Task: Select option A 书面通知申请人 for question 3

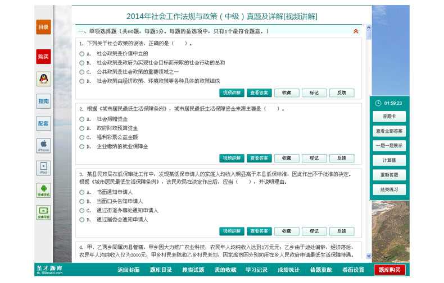Action: [x=81, y=192]
